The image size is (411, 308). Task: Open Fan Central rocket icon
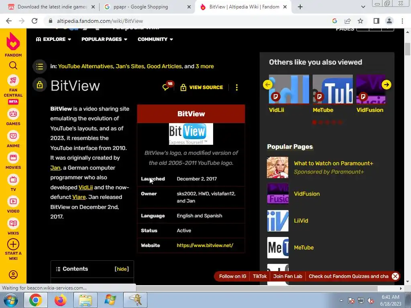point(13,80)
